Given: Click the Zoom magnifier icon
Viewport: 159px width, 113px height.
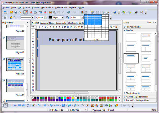Looking at the screenshot, I should 107,12.
